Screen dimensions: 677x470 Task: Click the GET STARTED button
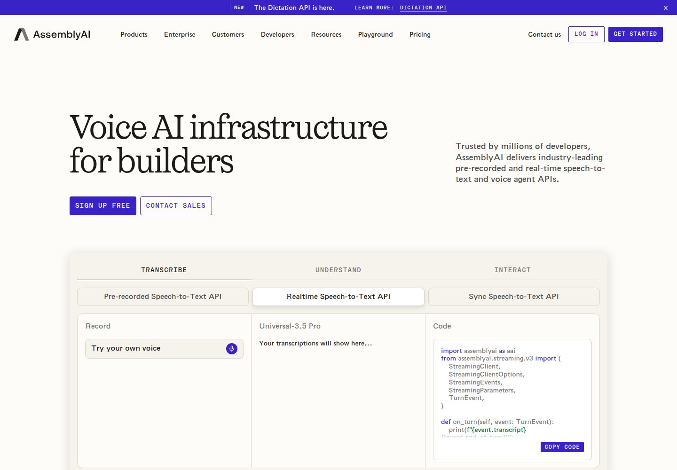click(x=636, y=34)
